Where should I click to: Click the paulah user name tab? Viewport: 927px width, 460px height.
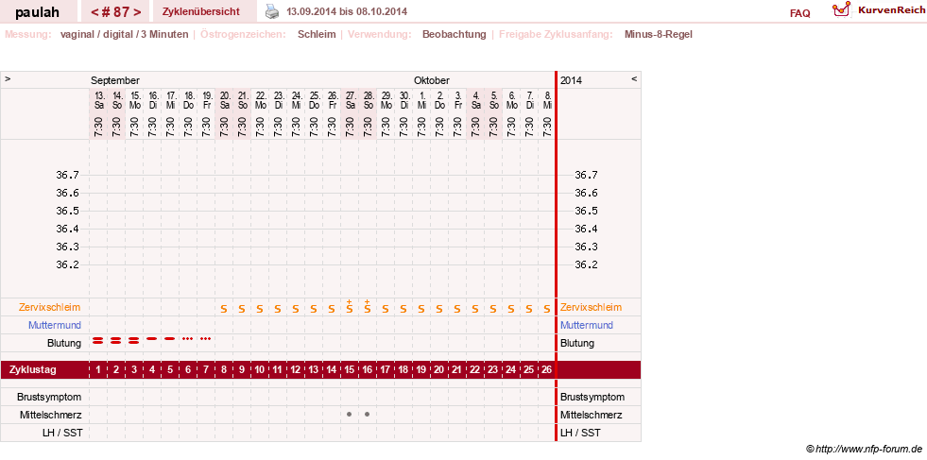pyautogui.click(x=37, y=12)
